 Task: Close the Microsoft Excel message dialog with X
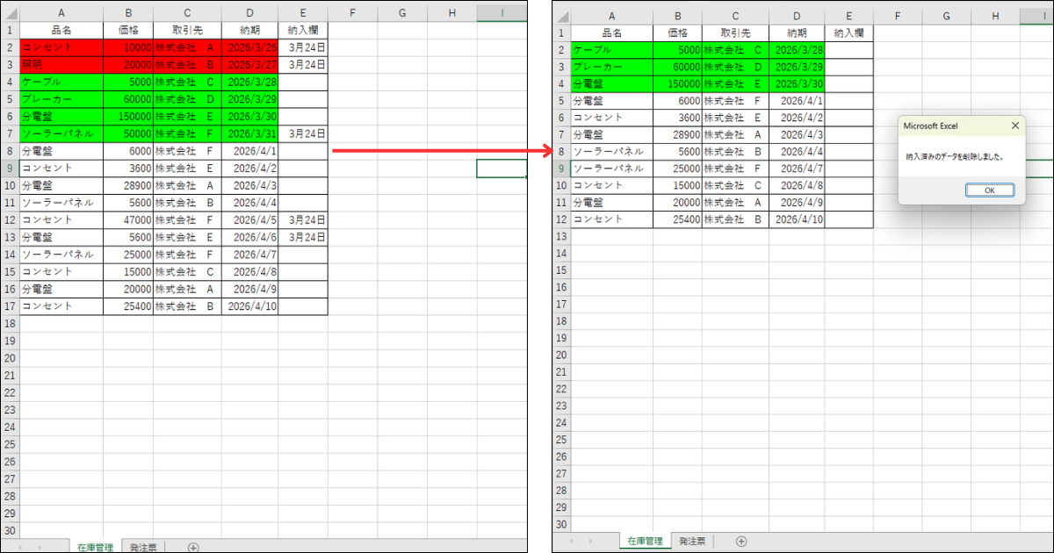coord(1014,126)
